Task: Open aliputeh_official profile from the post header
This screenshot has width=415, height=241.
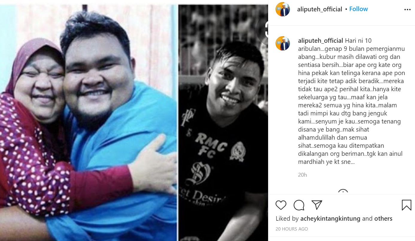Action: (320, 9)
